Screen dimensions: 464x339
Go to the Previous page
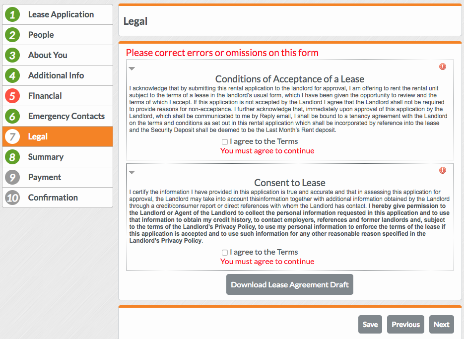[405, 325]
